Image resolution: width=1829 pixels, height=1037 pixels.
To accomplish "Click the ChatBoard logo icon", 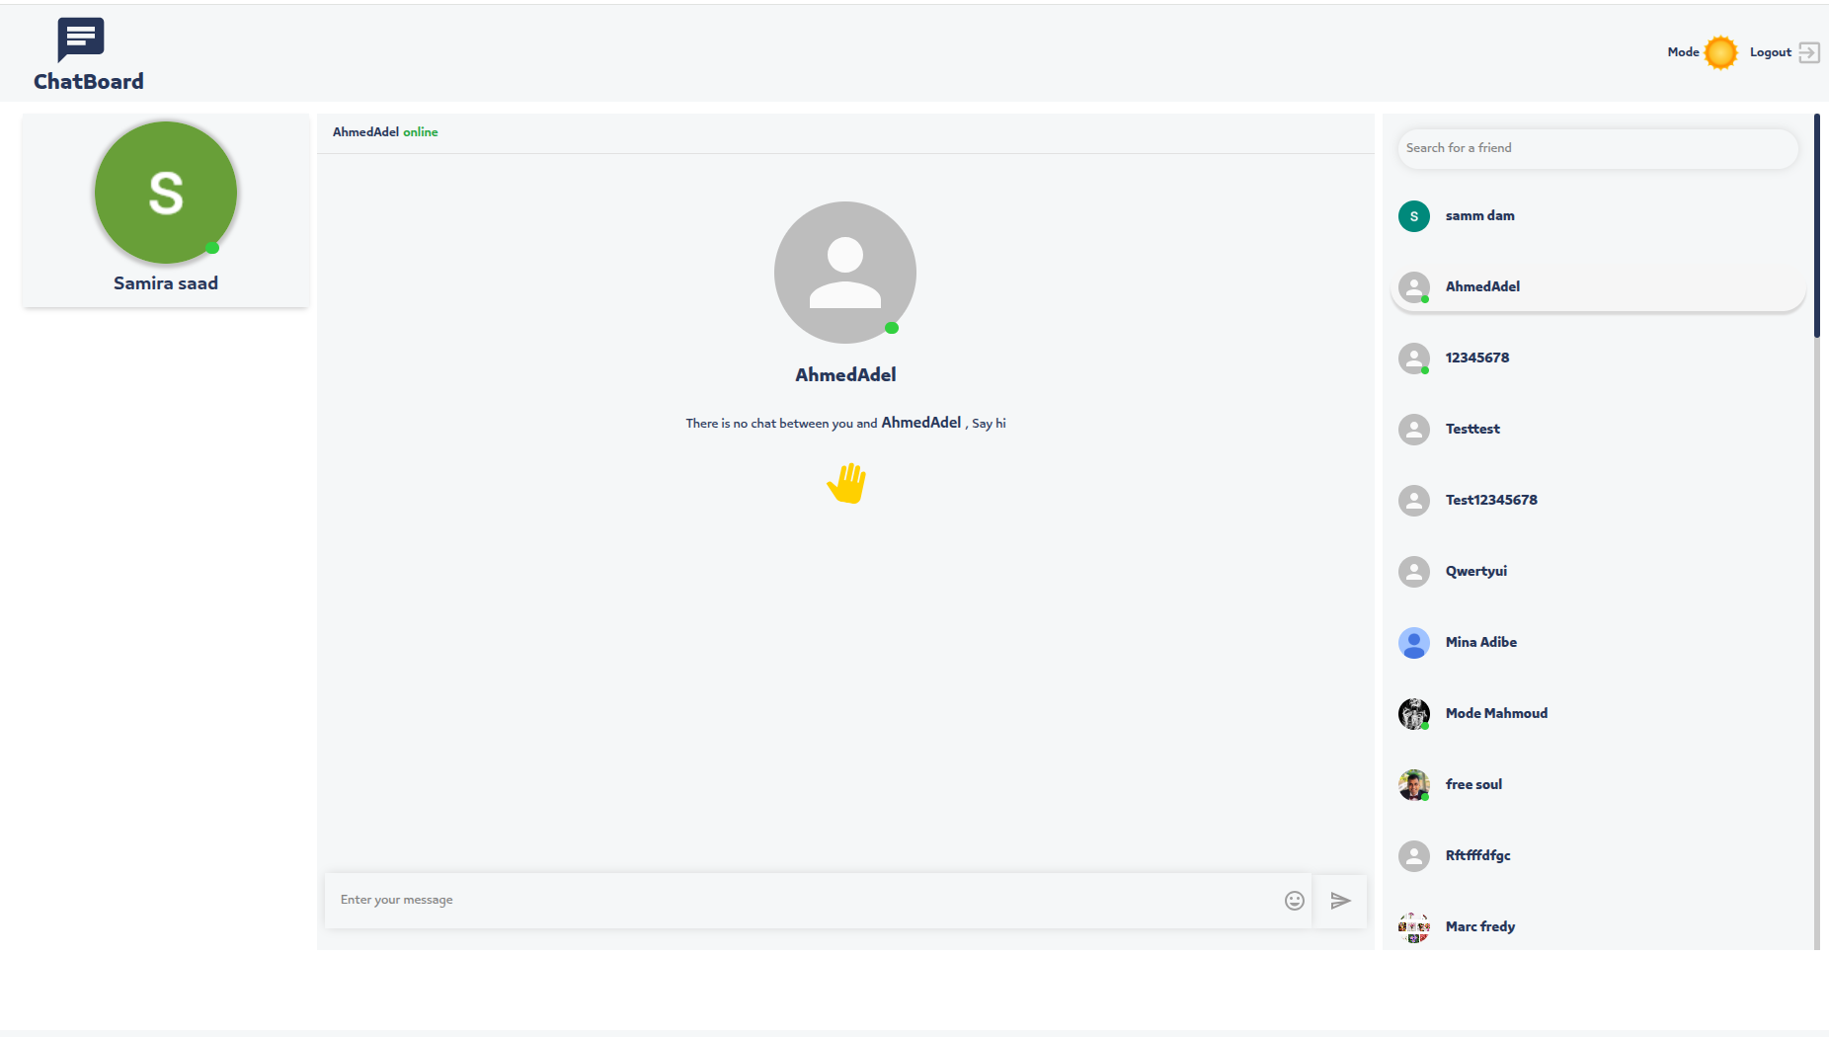I will click(80, 40).
